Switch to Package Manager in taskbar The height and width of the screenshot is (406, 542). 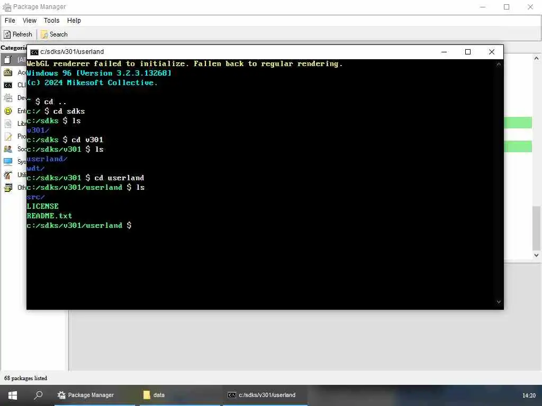(95, 395)
